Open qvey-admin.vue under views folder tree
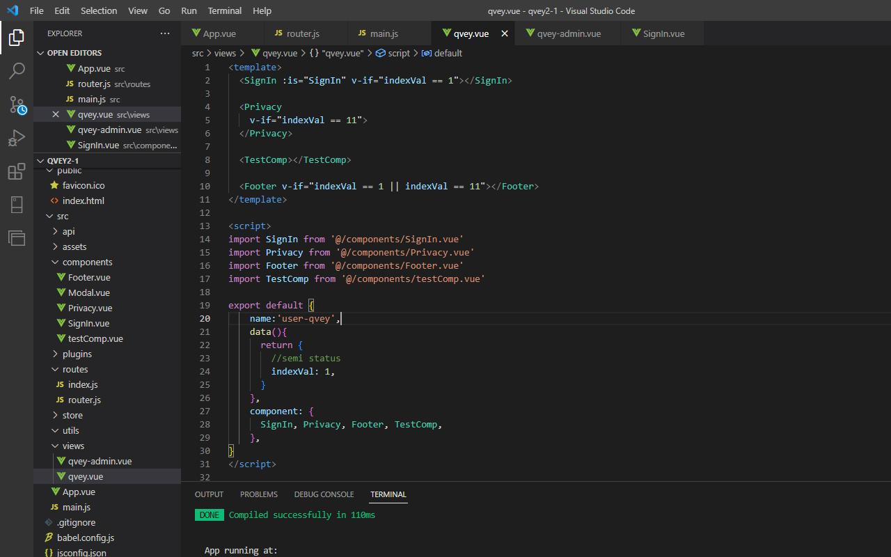The image size is (891, 557). (107, 461)
